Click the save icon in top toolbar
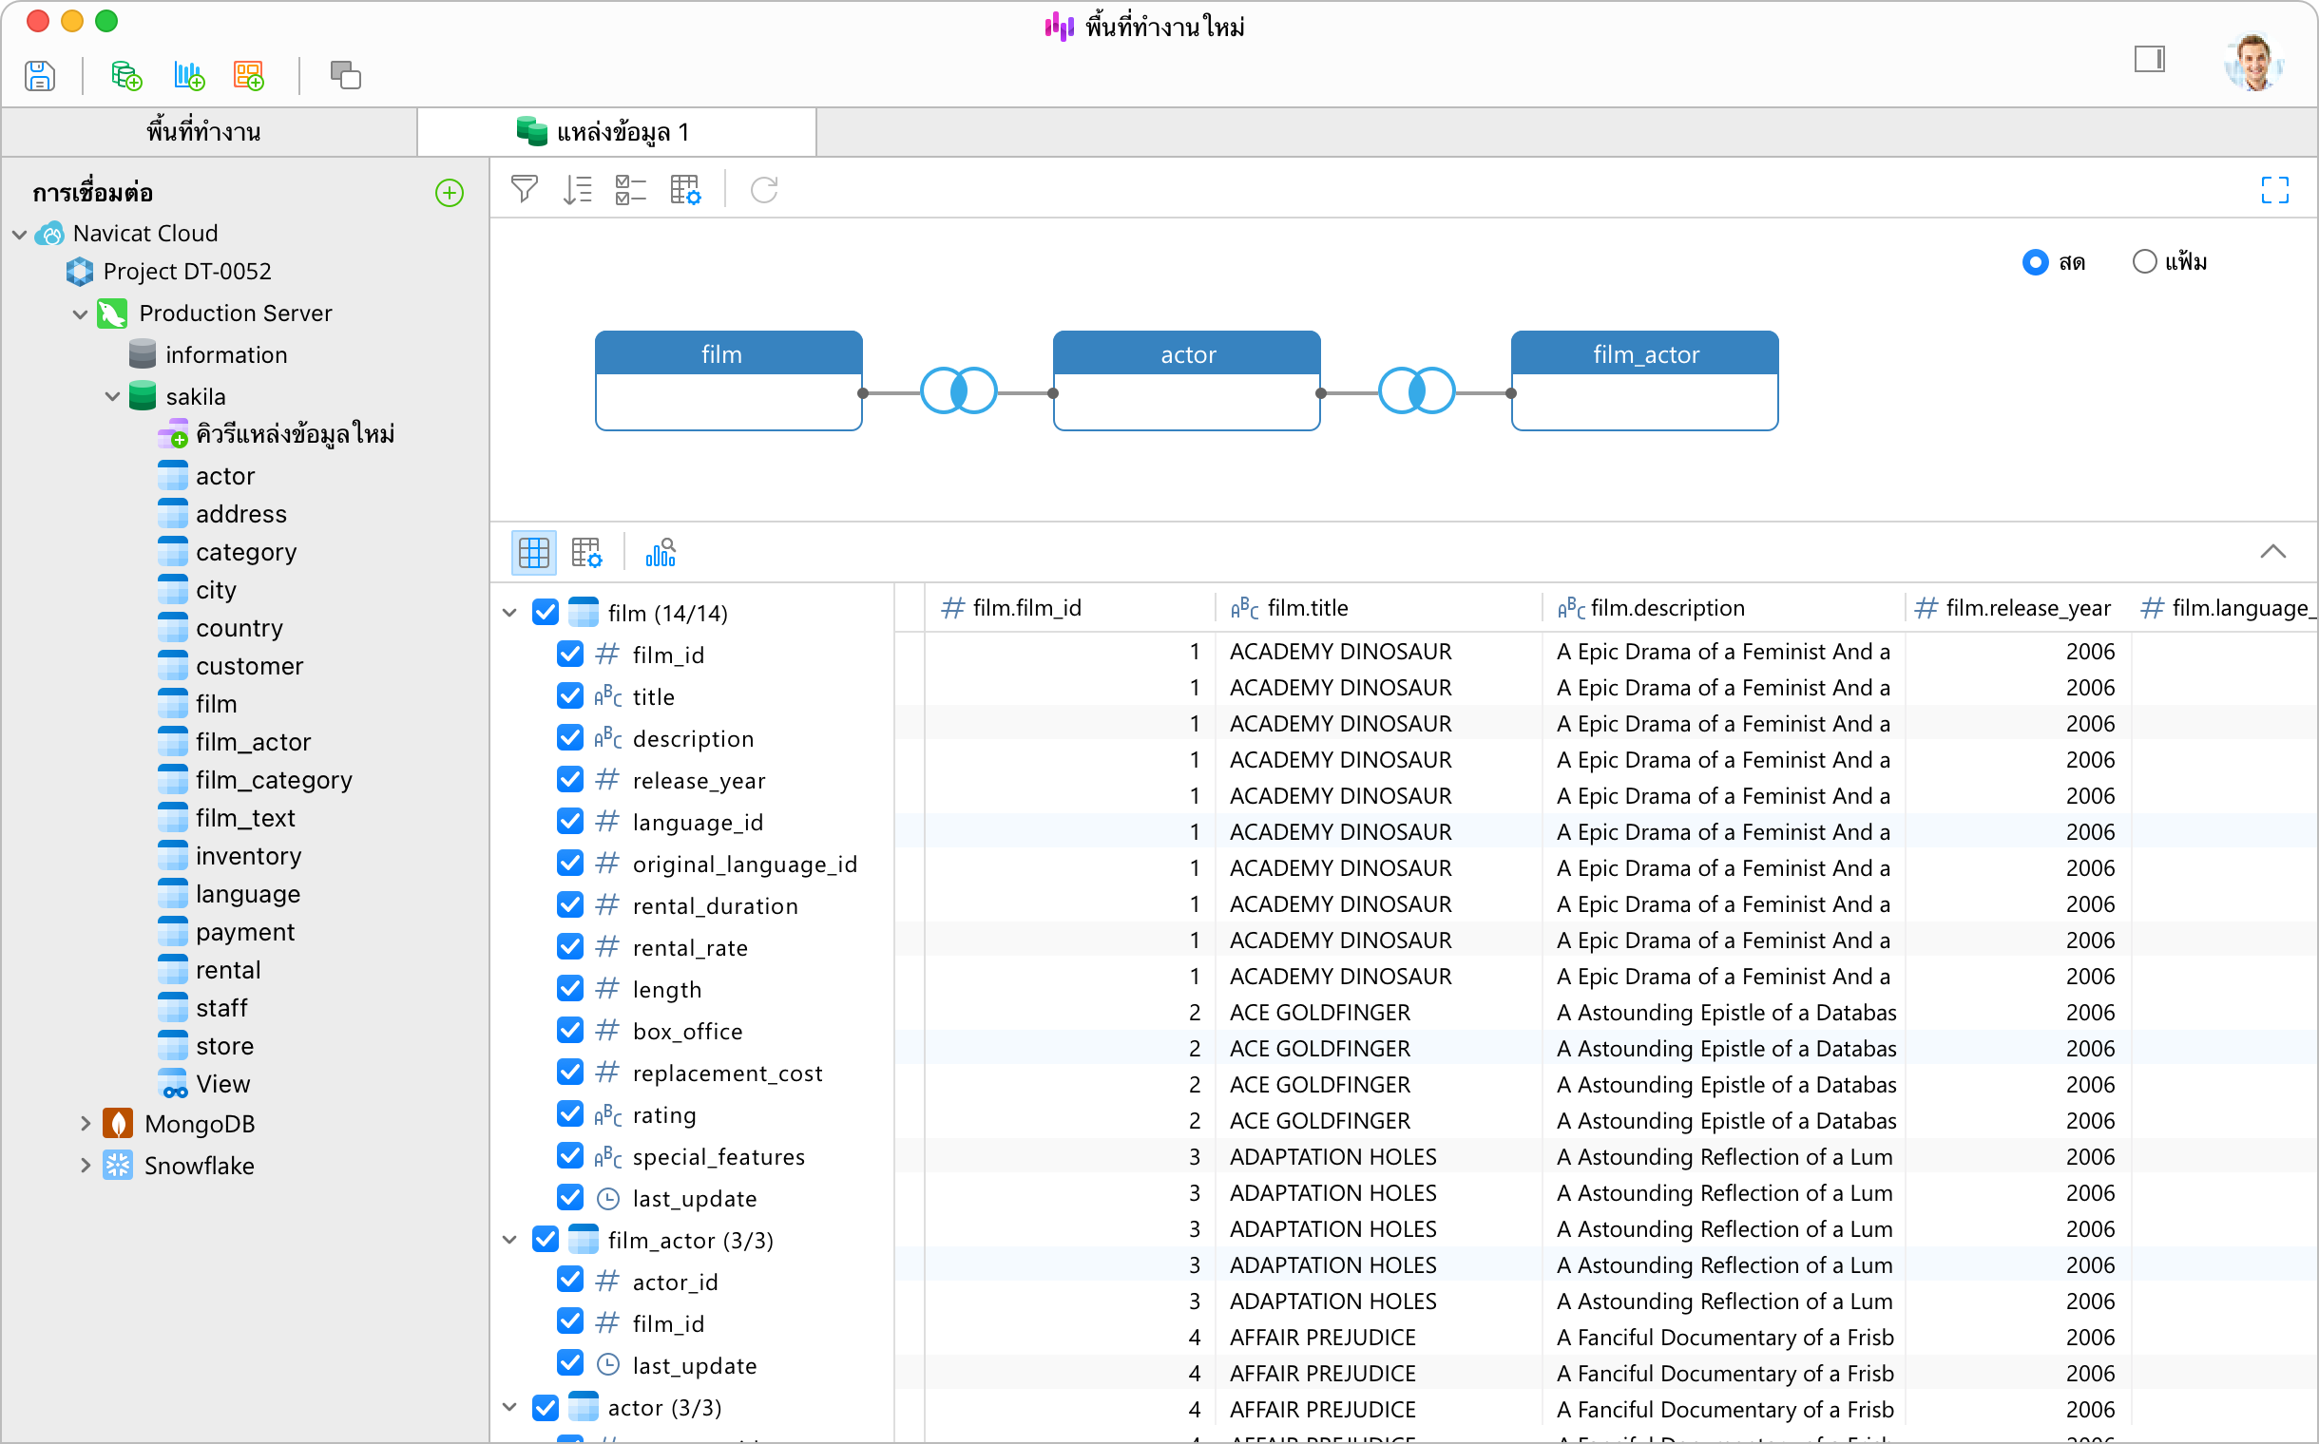The image size is (2319, 1444). [39, 75]
